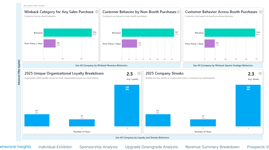Click See All Company by Loyalty and Streaks

click(x=142, y=138)
